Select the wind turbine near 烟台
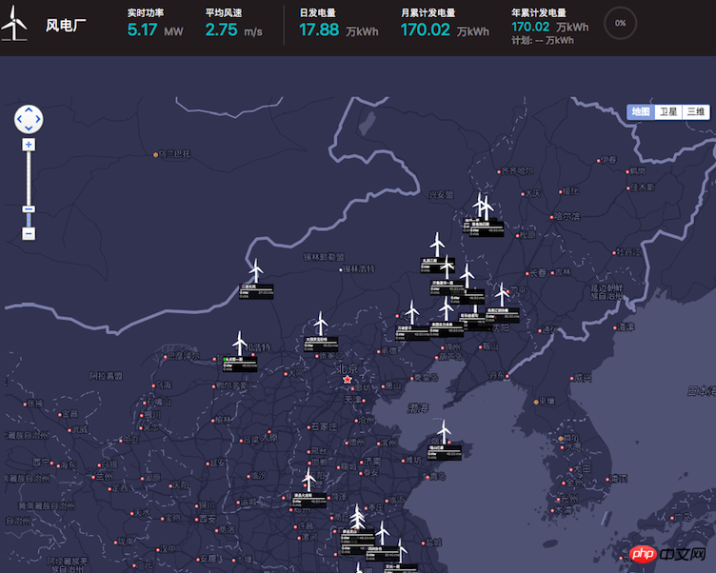 pos(444,431)
